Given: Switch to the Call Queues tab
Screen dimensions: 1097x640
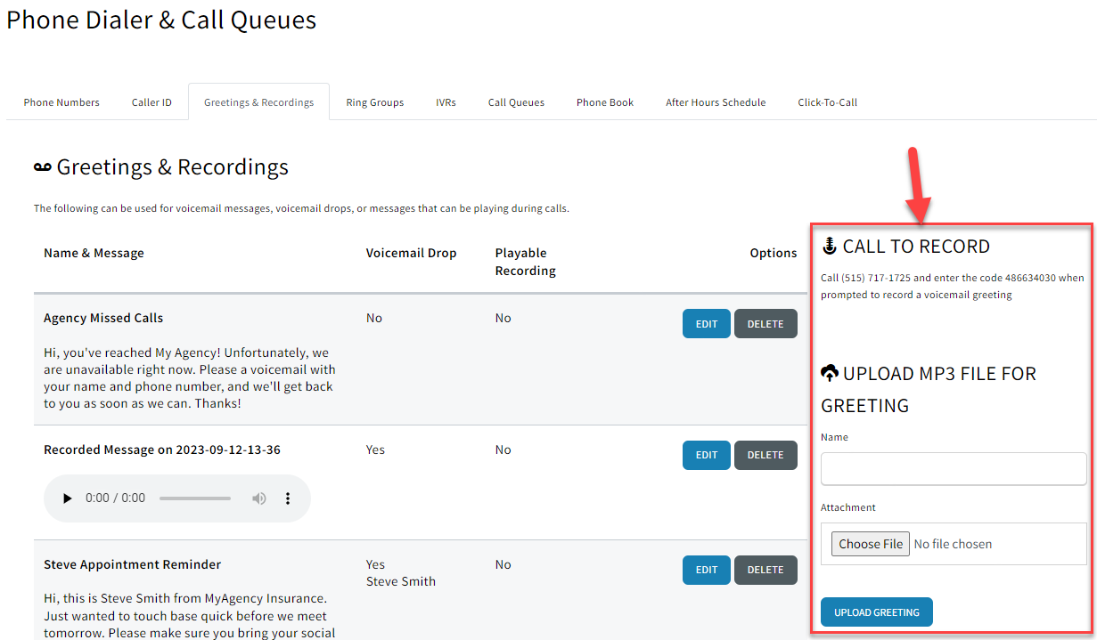Looking at the screenshot, I should [x=516, y=102].
